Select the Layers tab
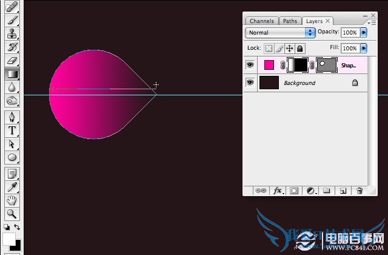The height and width of the screenshot is (255, 388). point(314,21)
